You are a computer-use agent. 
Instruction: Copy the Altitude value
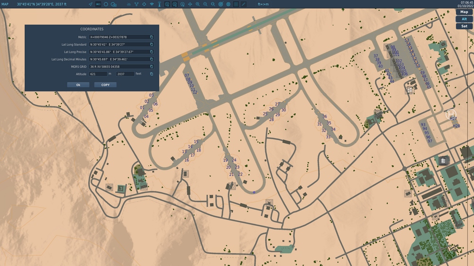tap(152, 74)
